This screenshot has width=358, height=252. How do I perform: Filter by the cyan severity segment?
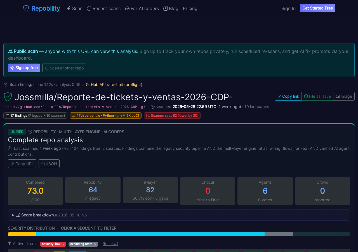click(x=150, y=234)
